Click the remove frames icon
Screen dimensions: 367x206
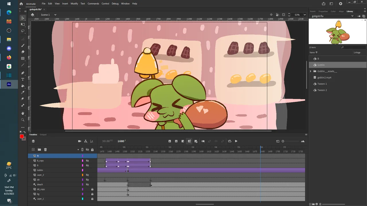[196, 141]
